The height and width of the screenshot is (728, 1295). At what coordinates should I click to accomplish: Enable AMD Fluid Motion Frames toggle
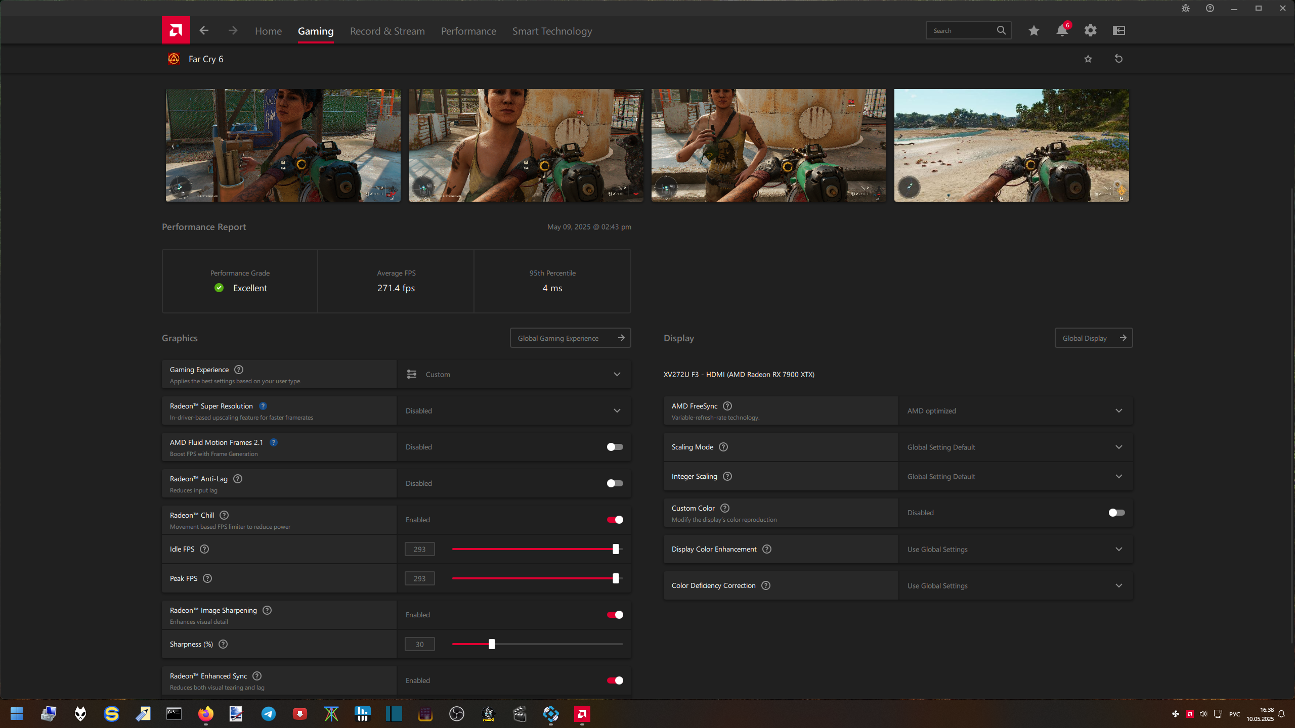[x=615, y=447]
